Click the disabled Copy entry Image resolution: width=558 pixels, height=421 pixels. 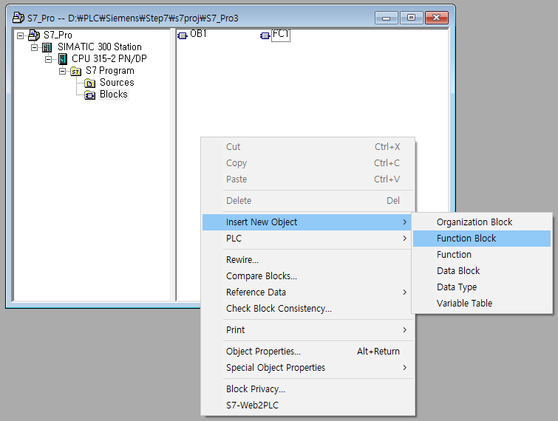click(x=308, y=163)
